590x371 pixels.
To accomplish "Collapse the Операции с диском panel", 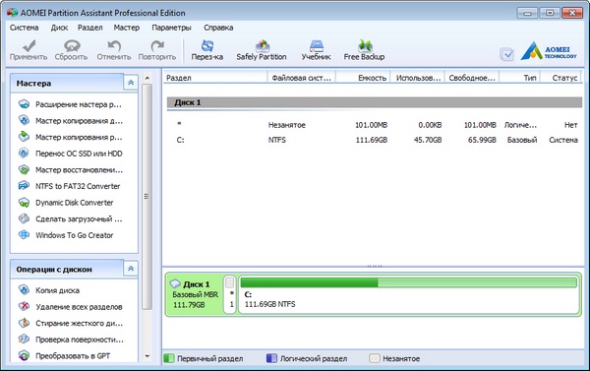I will tap(131, 269).
